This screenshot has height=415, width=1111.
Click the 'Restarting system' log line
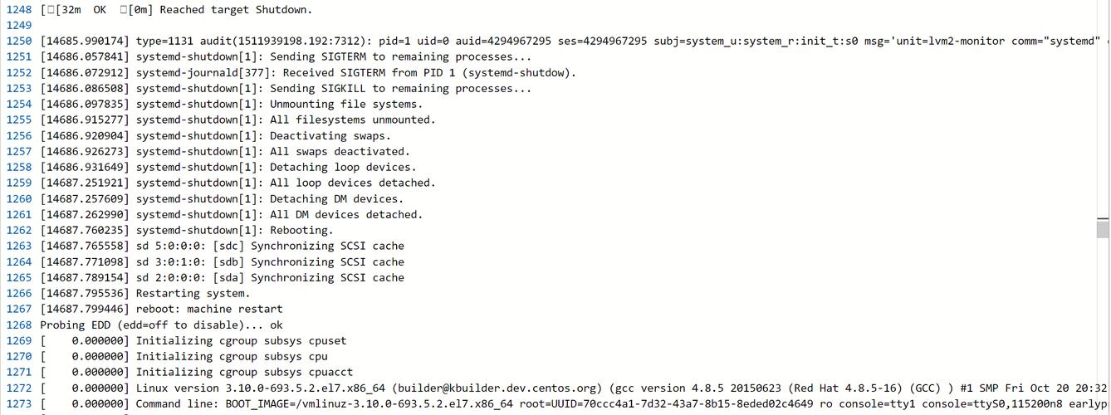(145, 294)
